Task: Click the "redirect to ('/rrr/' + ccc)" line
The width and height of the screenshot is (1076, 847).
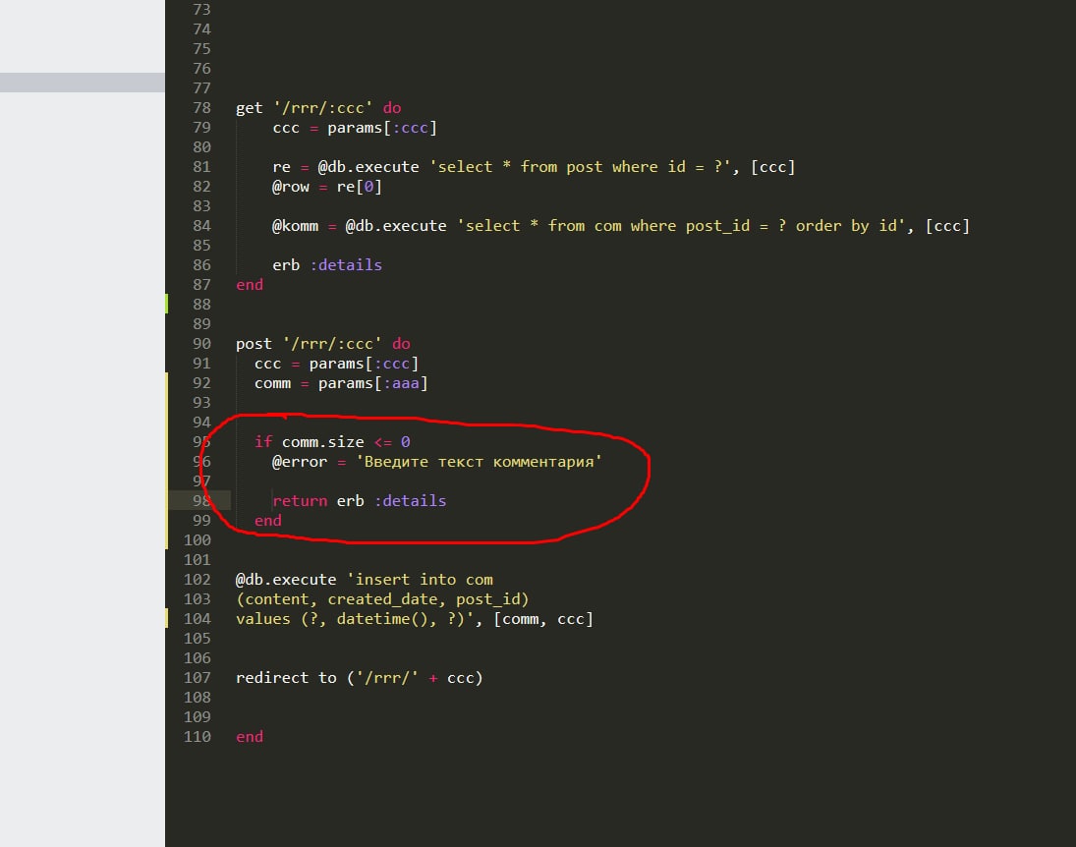Action: tap(360, 678)
